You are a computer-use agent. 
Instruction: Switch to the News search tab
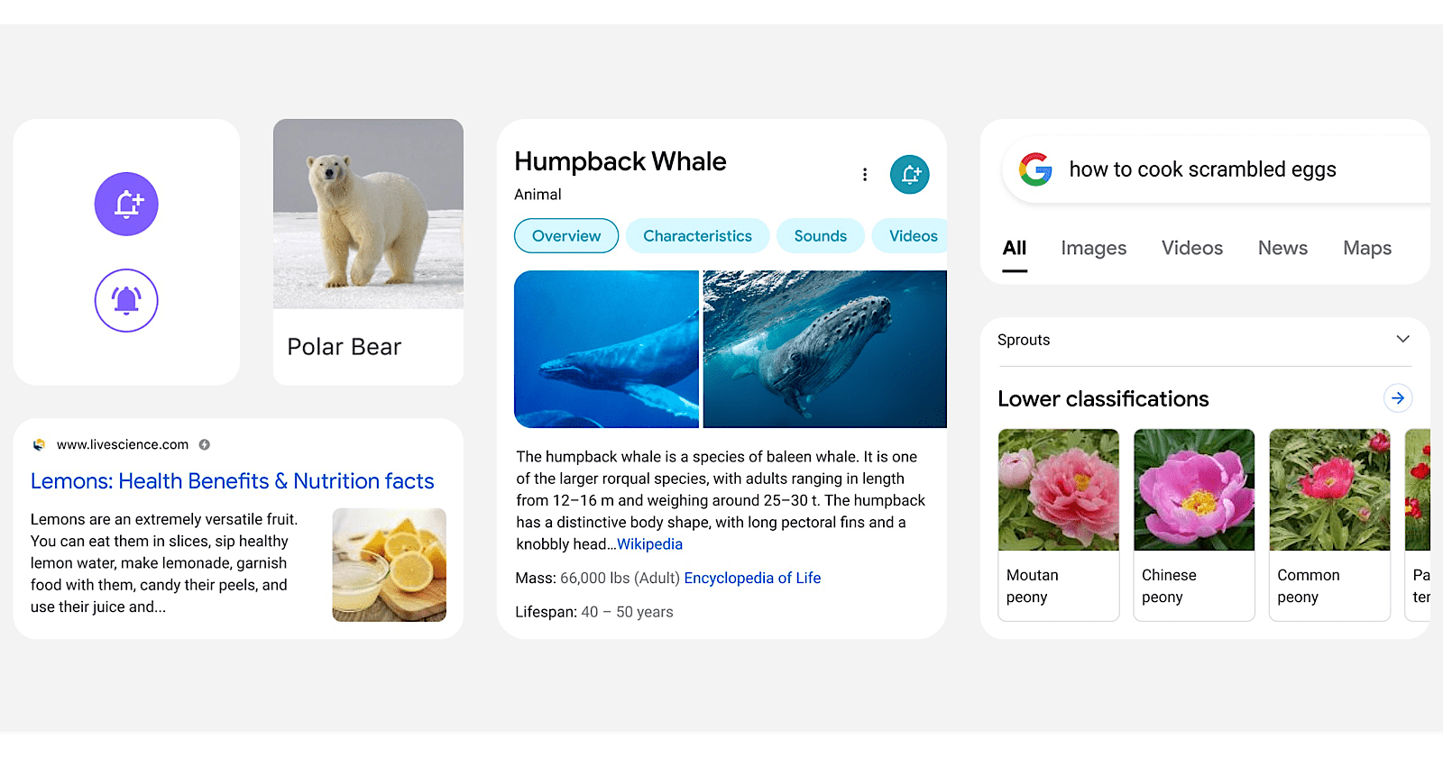point(1282,248)
